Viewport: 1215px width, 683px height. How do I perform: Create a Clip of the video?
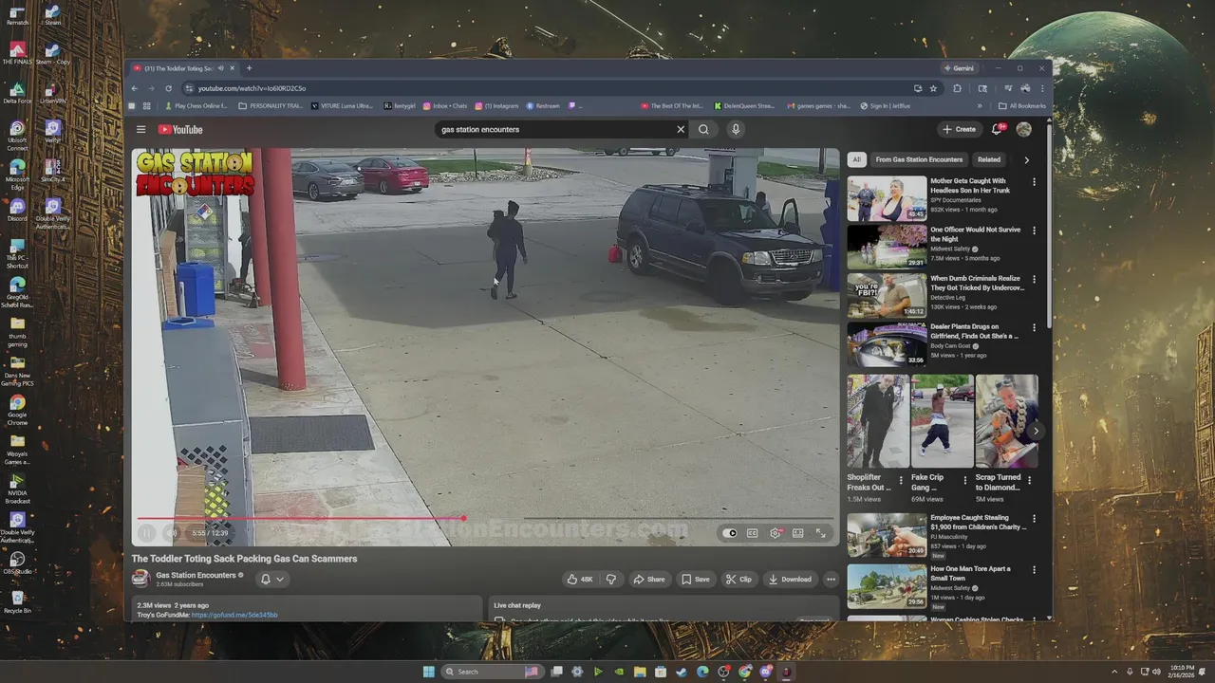click(x=738, y=580)
